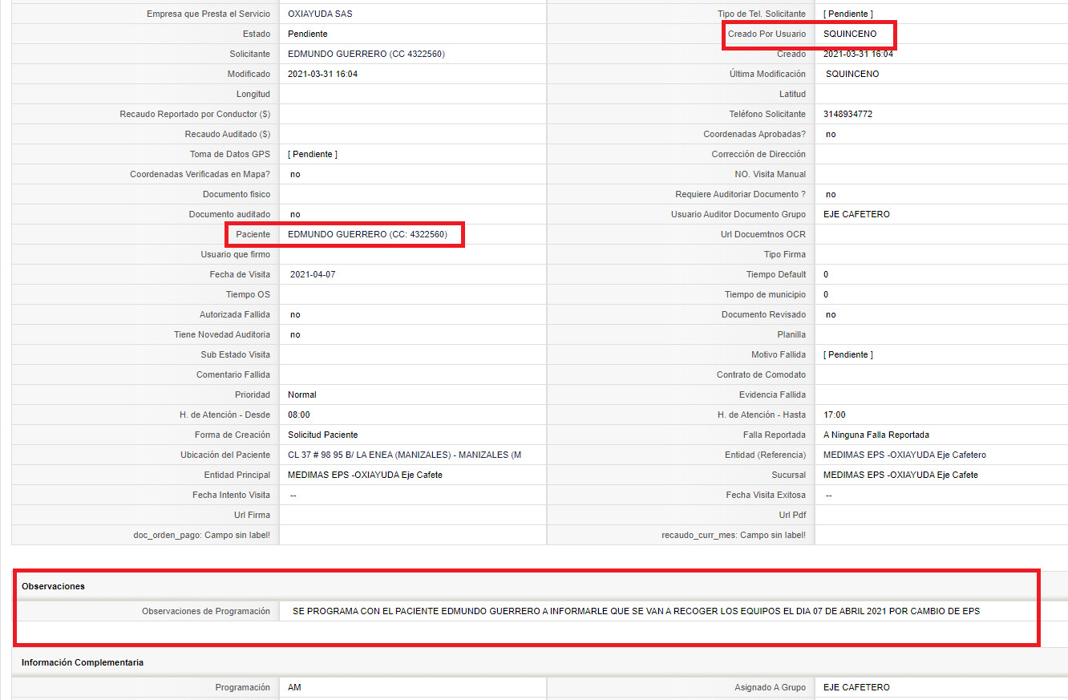Click the Url Pdf label
The image size is (1068, 700).
[792, 515]
